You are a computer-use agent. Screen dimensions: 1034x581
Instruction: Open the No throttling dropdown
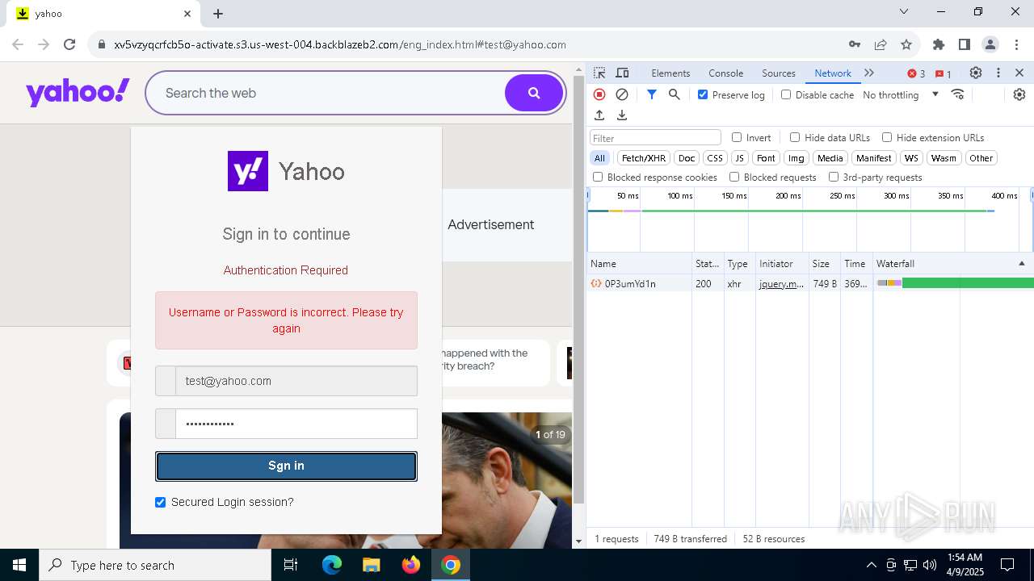pos(901,94)
